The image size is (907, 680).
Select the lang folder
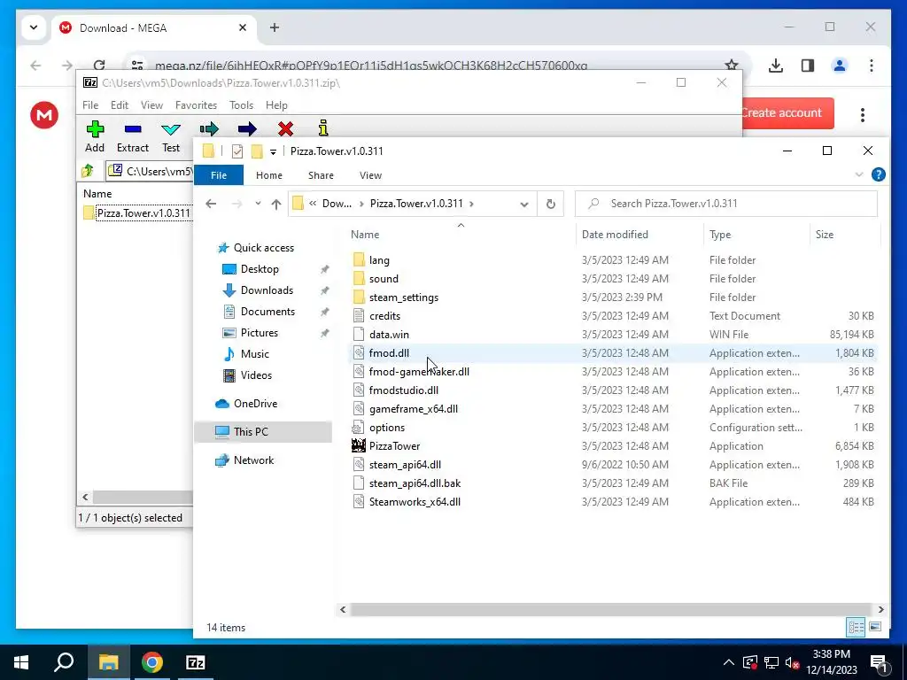(379, 260)
